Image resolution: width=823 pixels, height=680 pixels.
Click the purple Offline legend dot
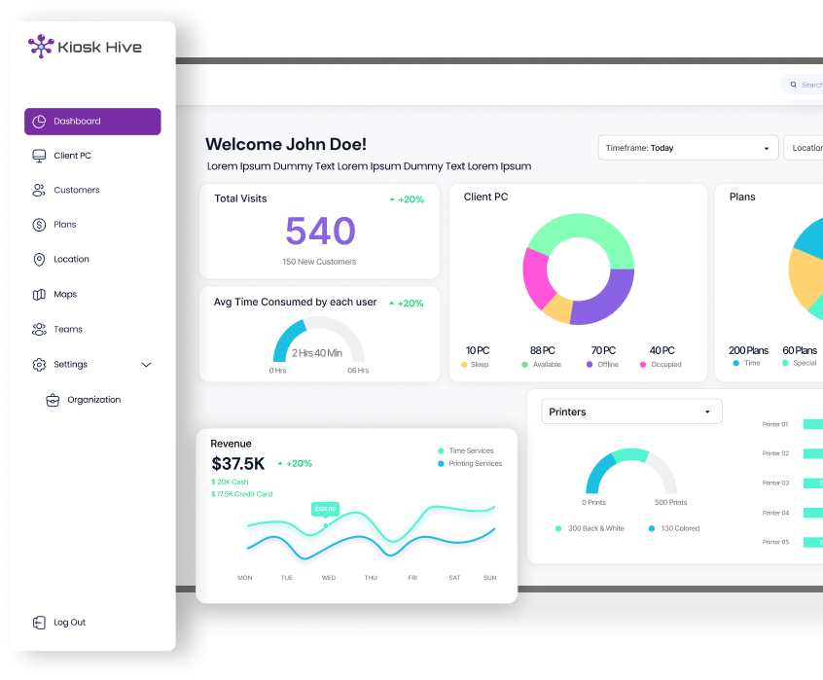coord(590,365)
